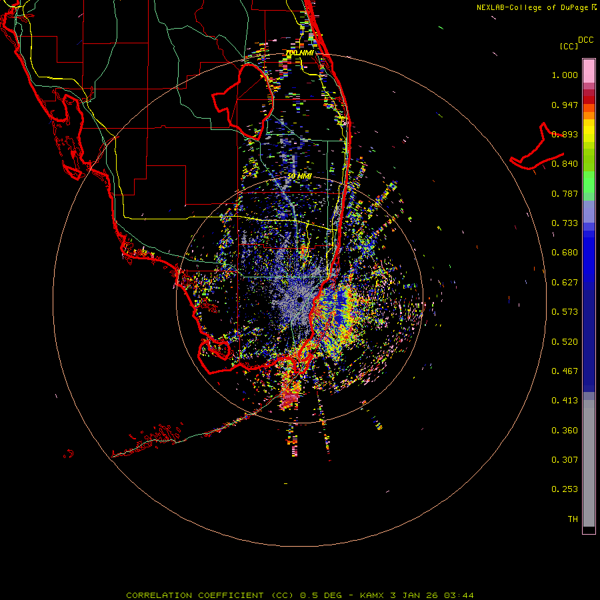This screenshot has height=600, width=600.
Task: Select the 0.733 scale label
Action: (x=565, y=223)
